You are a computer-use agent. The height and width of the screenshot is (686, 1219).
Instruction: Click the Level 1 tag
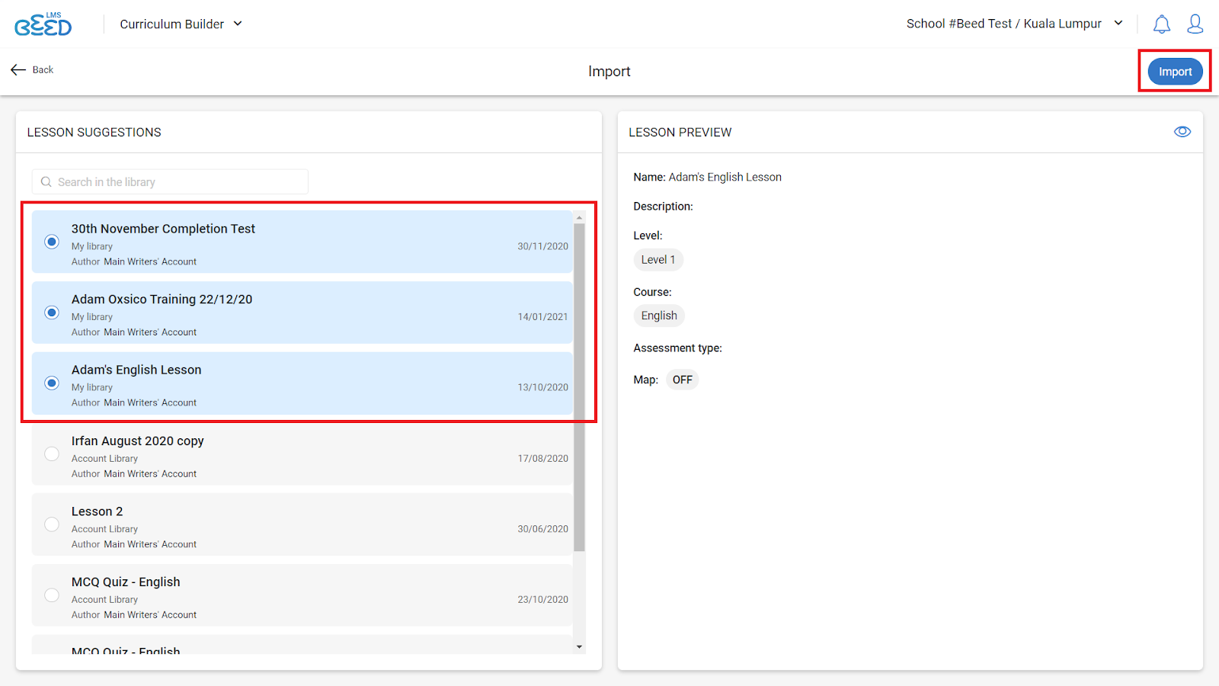(658, 260)
